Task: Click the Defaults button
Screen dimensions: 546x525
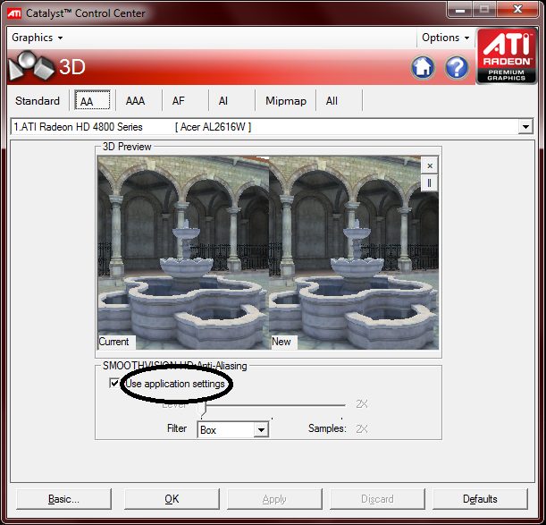Action: (x=480, y=499)
